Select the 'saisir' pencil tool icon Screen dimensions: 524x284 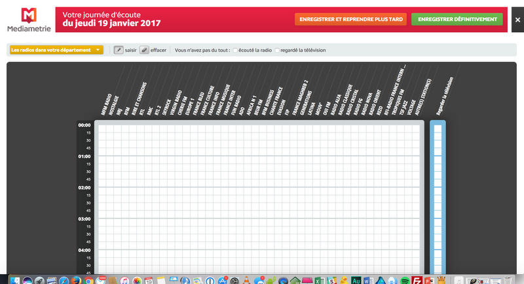(119, 50)
